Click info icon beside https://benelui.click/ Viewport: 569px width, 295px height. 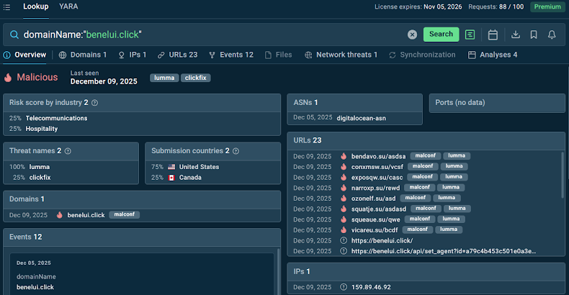tap(344, 240)
